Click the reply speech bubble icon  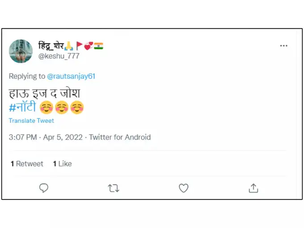pyautogui.click(x=44, y=188)
